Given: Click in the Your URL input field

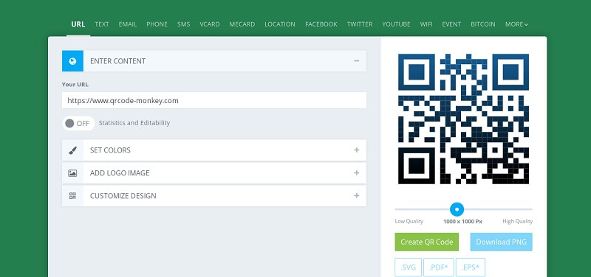Looking at the screenshot, I should pyautogui.click(x=214, y=100).
